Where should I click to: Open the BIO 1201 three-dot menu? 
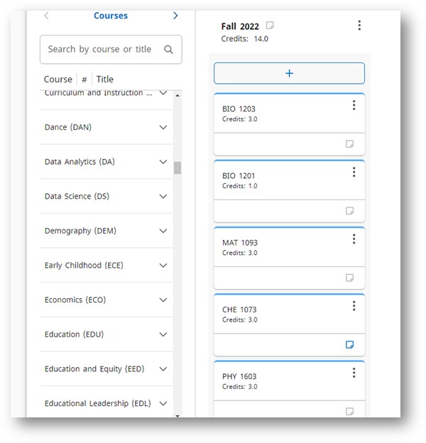click(354, 172)
